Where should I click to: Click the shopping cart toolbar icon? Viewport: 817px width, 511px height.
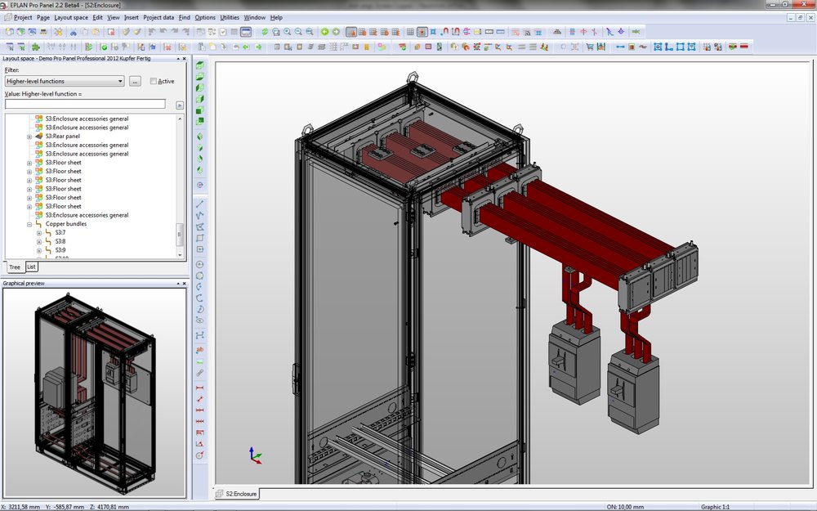click(x=589, y=47)
